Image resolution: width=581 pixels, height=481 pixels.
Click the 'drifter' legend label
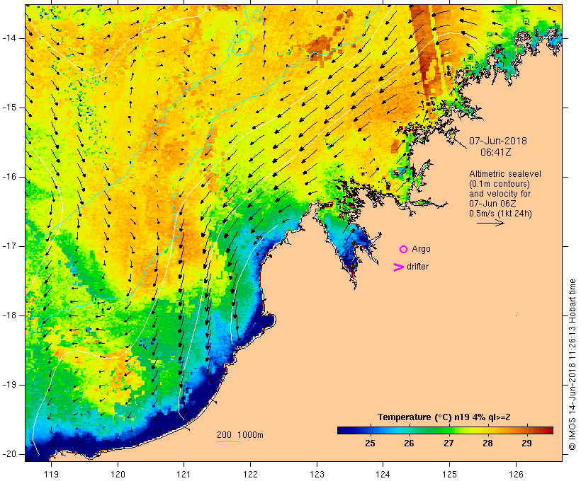click(417, 267)
